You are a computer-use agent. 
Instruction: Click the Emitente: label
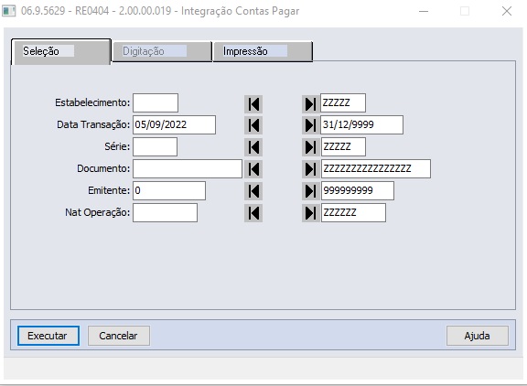109,190
